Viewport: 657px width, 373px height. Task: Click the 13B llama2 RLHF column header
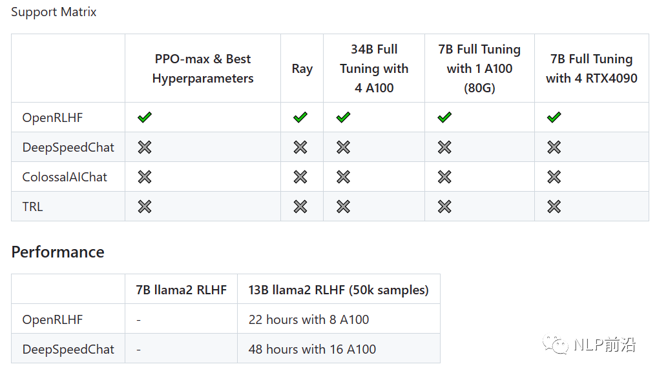pyautogui.click(x=339, y=290)
